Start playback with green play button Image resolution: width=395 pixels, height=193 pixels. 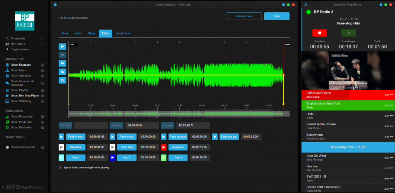349,33
